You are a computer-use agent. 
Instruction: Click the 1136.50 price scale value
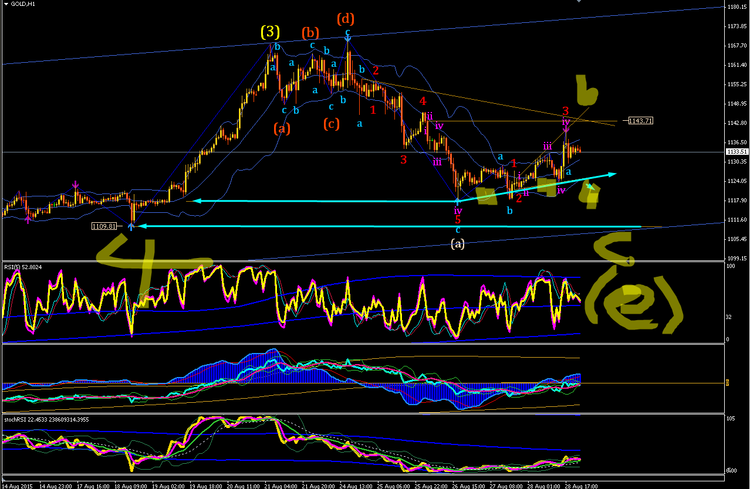736,142
